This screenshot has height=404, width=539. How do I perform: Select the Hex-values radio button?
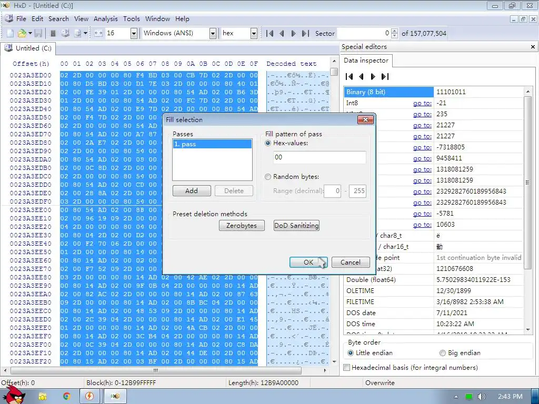[x=268, y=143]
